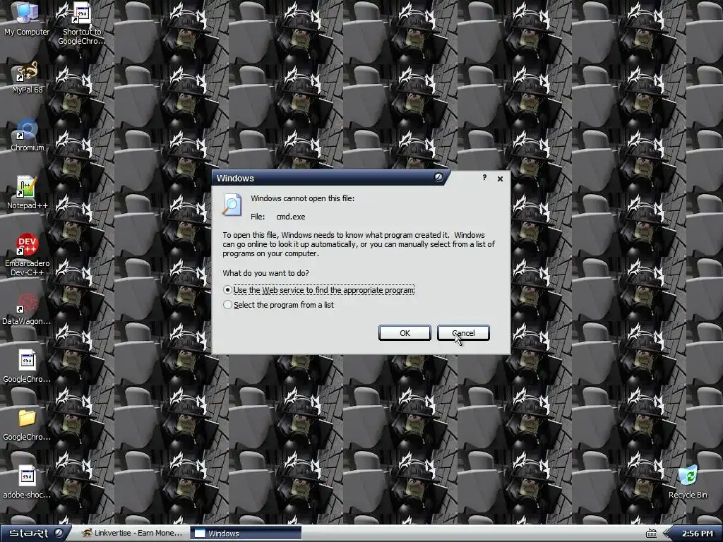The width and height of the screenshot is (723, 542).
Task: Select the Notepad++ desktop icon
Action: click(27, 193)
